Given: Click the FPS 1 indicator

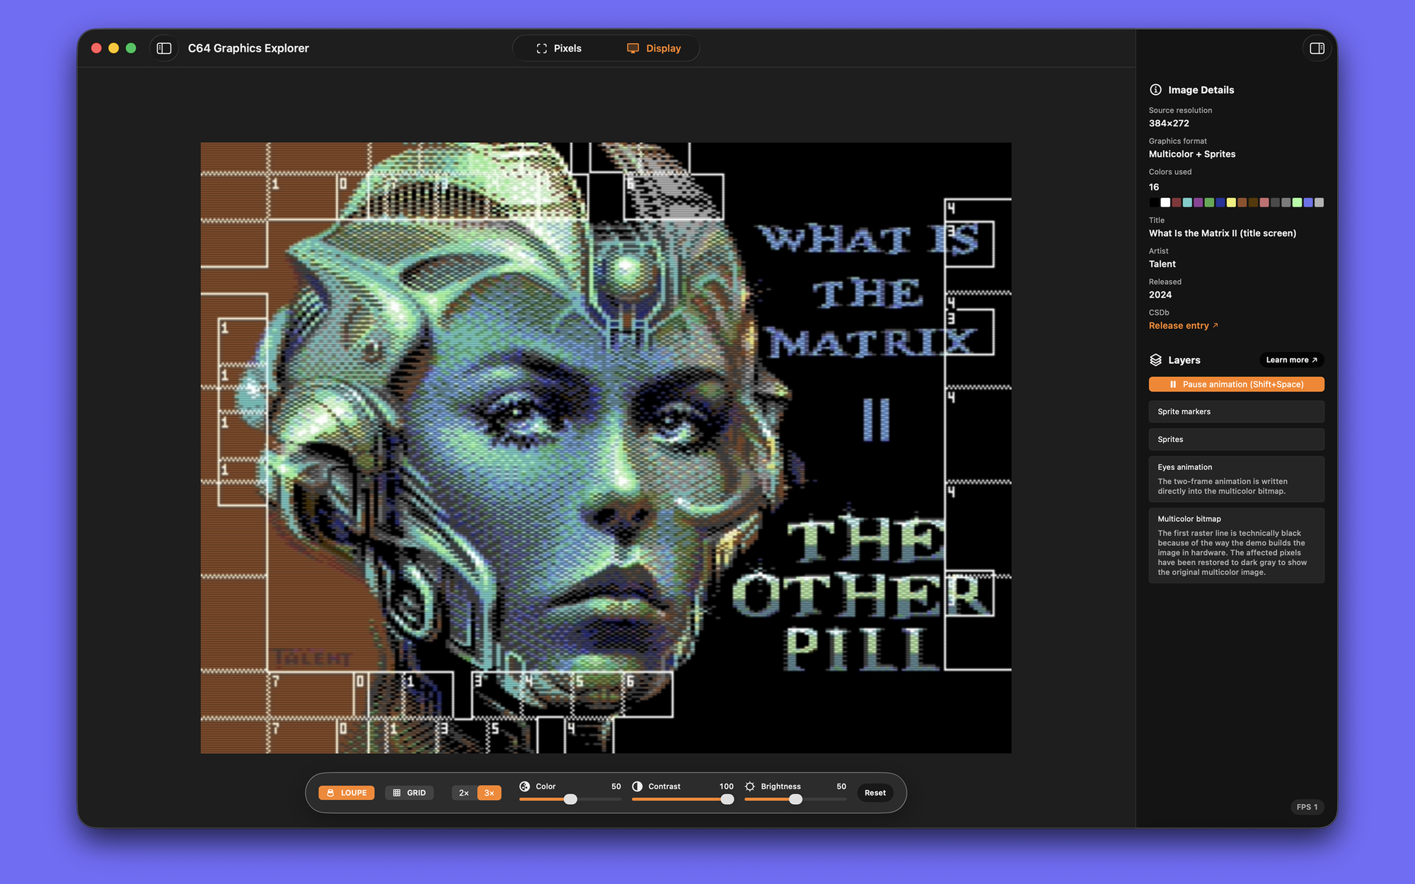Looking at the screenshot, I should [x=1307, y=807].
